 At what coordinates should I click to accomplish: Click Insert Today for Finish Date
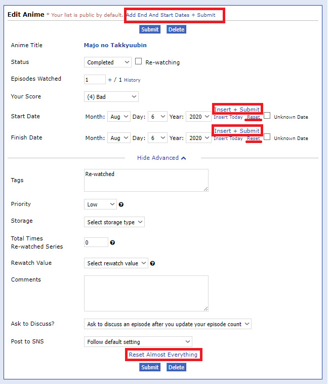point(228,138)
